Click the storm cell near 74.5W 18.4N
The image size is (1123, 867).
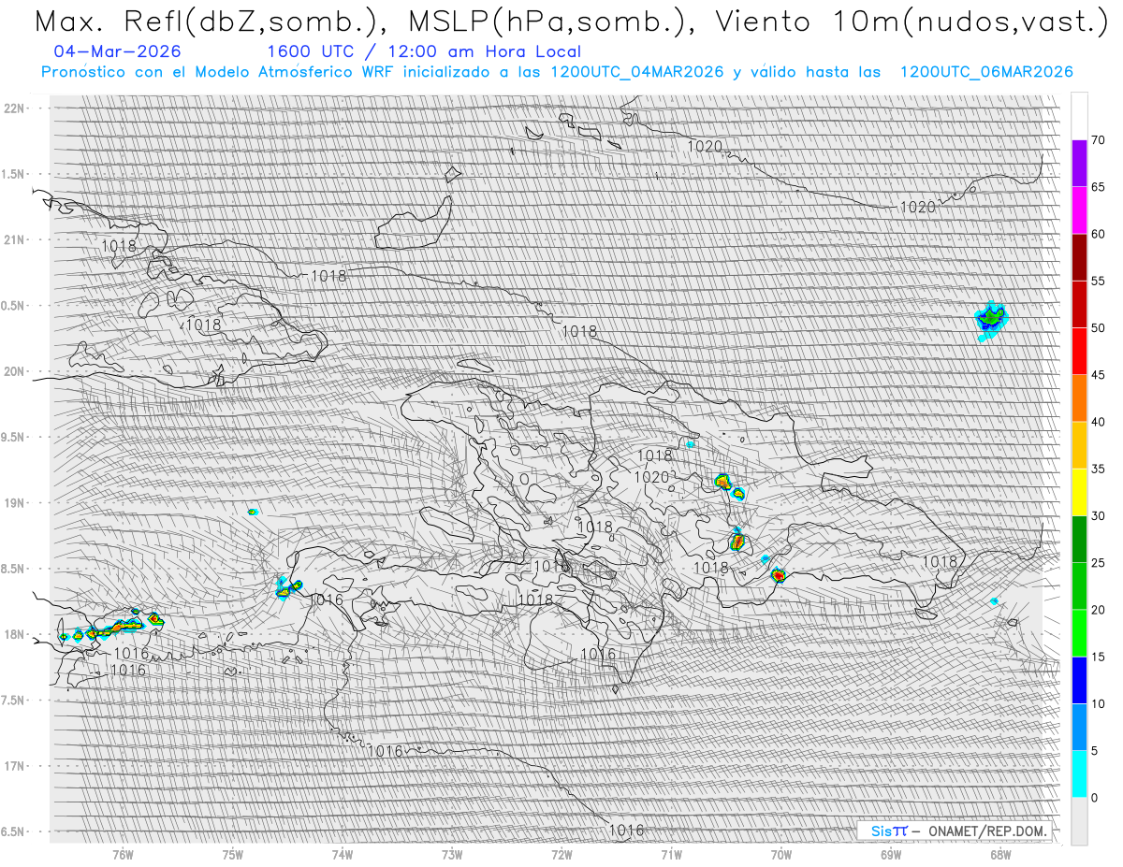pos(288,586)
